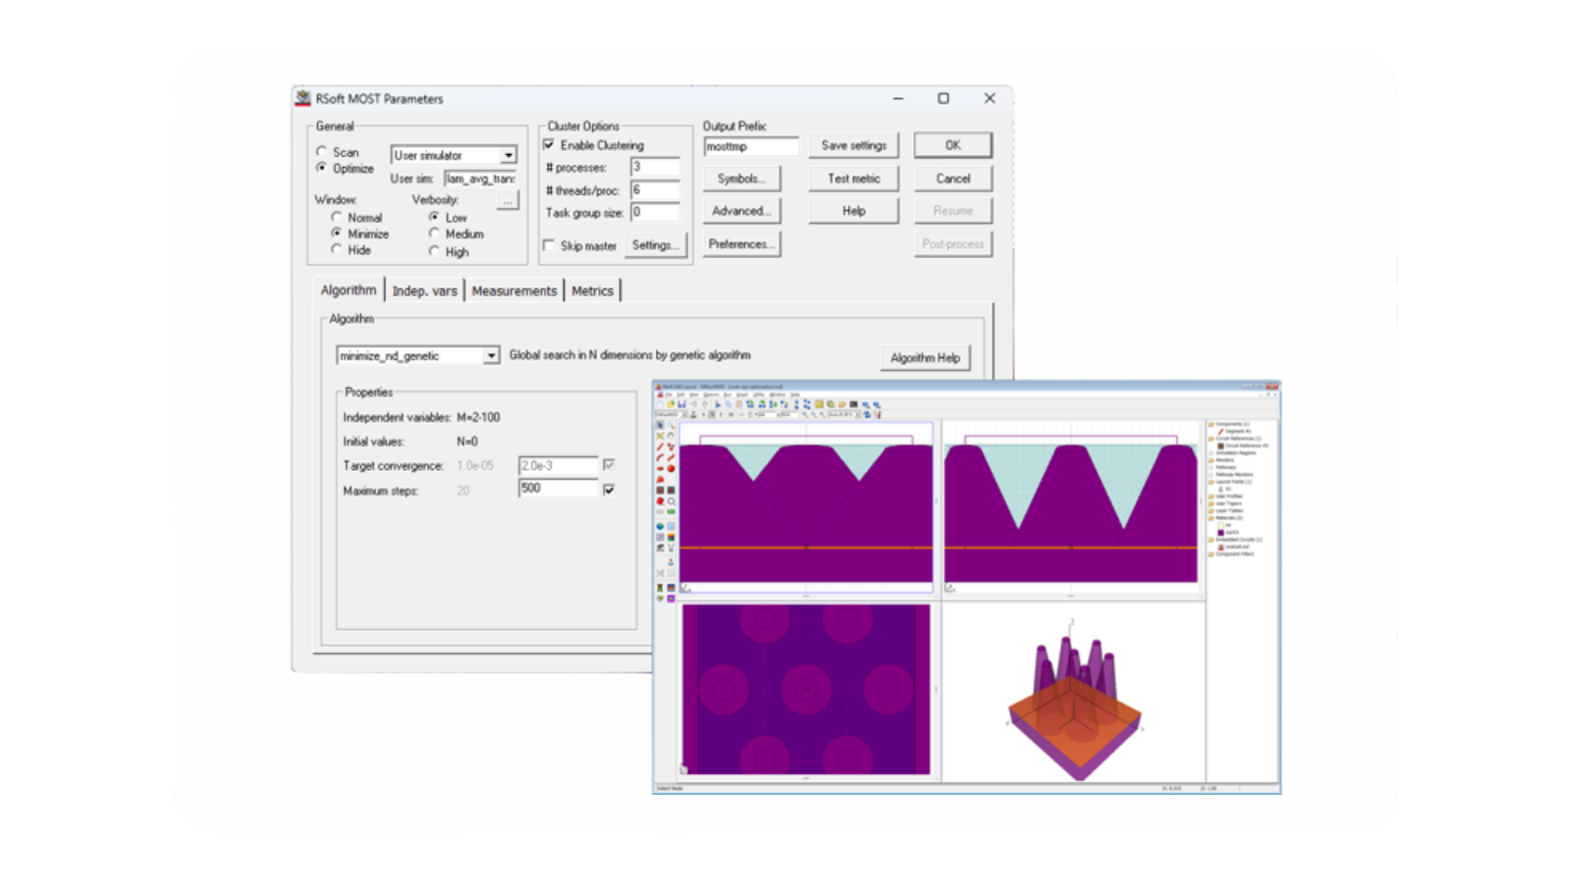The height and width of the screenshot is (883, 1571).
Task: Select the Normal window radio button
Action: [337, 217]
